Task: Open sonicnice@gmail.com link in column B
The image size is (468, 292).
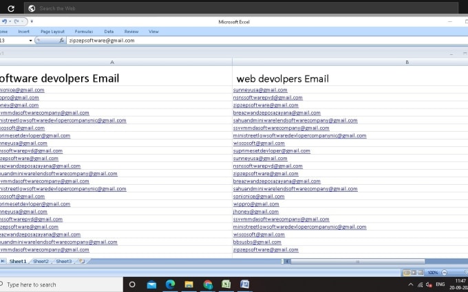Action: coord(259,196)
